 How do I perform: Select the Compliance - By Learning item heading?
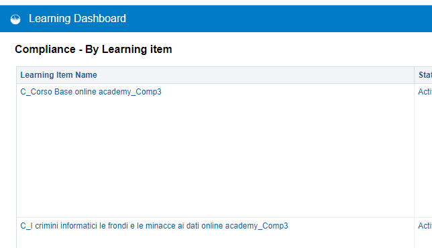point(93,50)
